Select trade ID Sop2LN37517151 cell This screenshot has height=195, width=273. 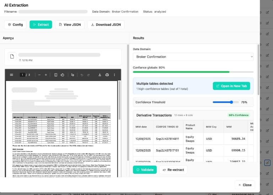pyautogui.click(x=167, y=150)
